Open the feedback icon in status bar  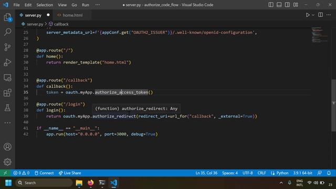pos(320,173)
